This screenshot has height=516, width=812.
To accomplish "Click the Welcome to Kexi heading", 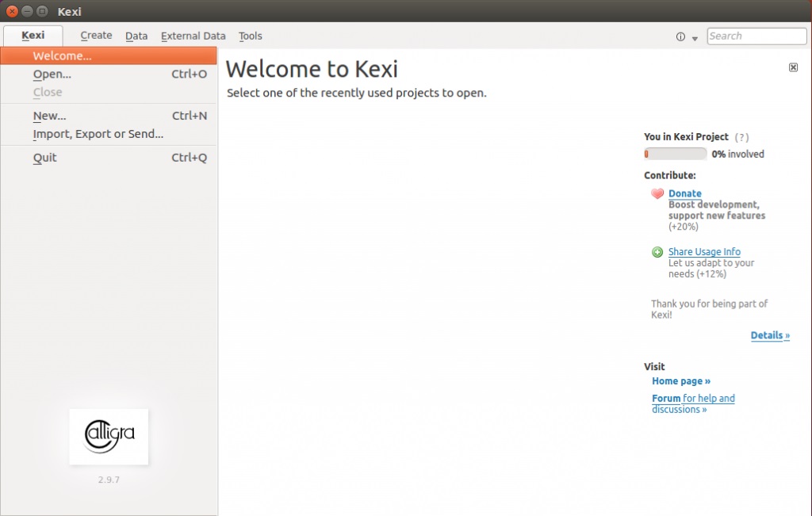I will point(312,69).
